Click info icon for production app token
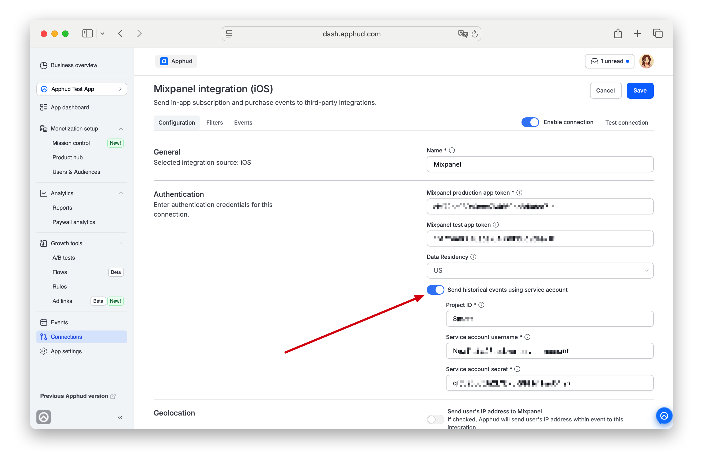703x469 pixels. [x=519, y=193]
